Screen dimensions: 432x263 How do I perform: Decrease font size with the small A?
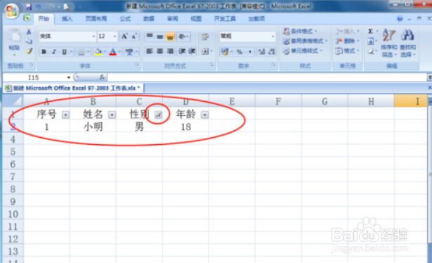[134, 36]
